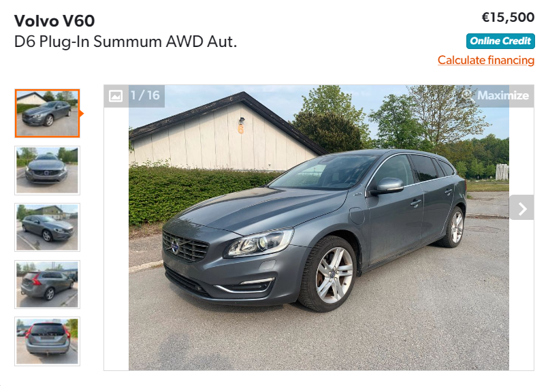Click the magnifier icon beside Maximize
The height and width of the screenshot is (386, 548).
[467, 95]
